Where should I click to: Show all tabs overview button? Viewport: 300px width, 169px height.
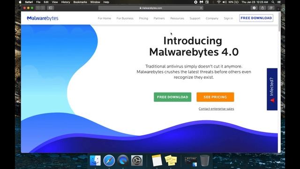271,8
